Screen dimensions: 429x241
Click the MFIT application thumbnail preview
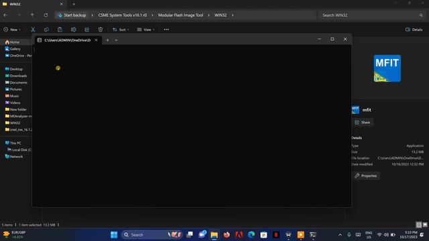[387, 68]
